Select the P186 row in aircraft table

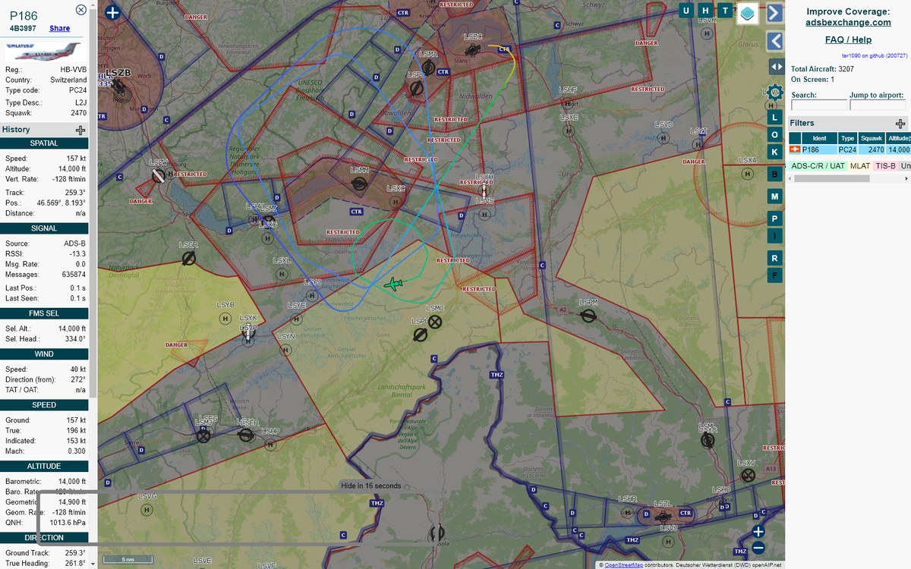[x=850, y=149]
